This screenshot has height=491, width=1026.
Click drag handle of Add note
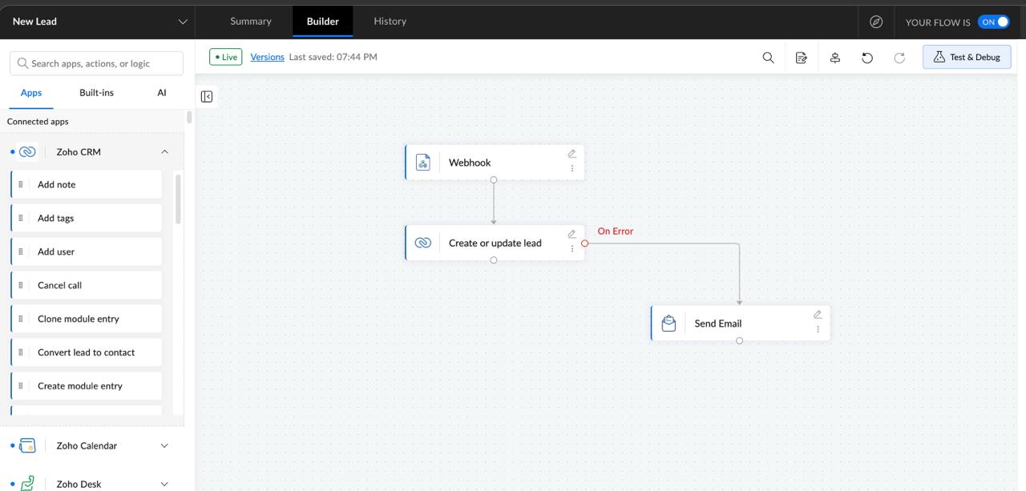click(x=21, y=184)
